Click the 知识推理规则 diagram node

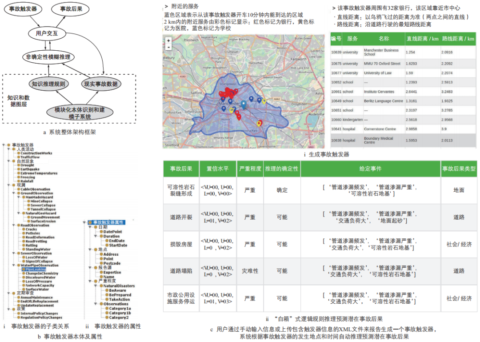(49, 84)
